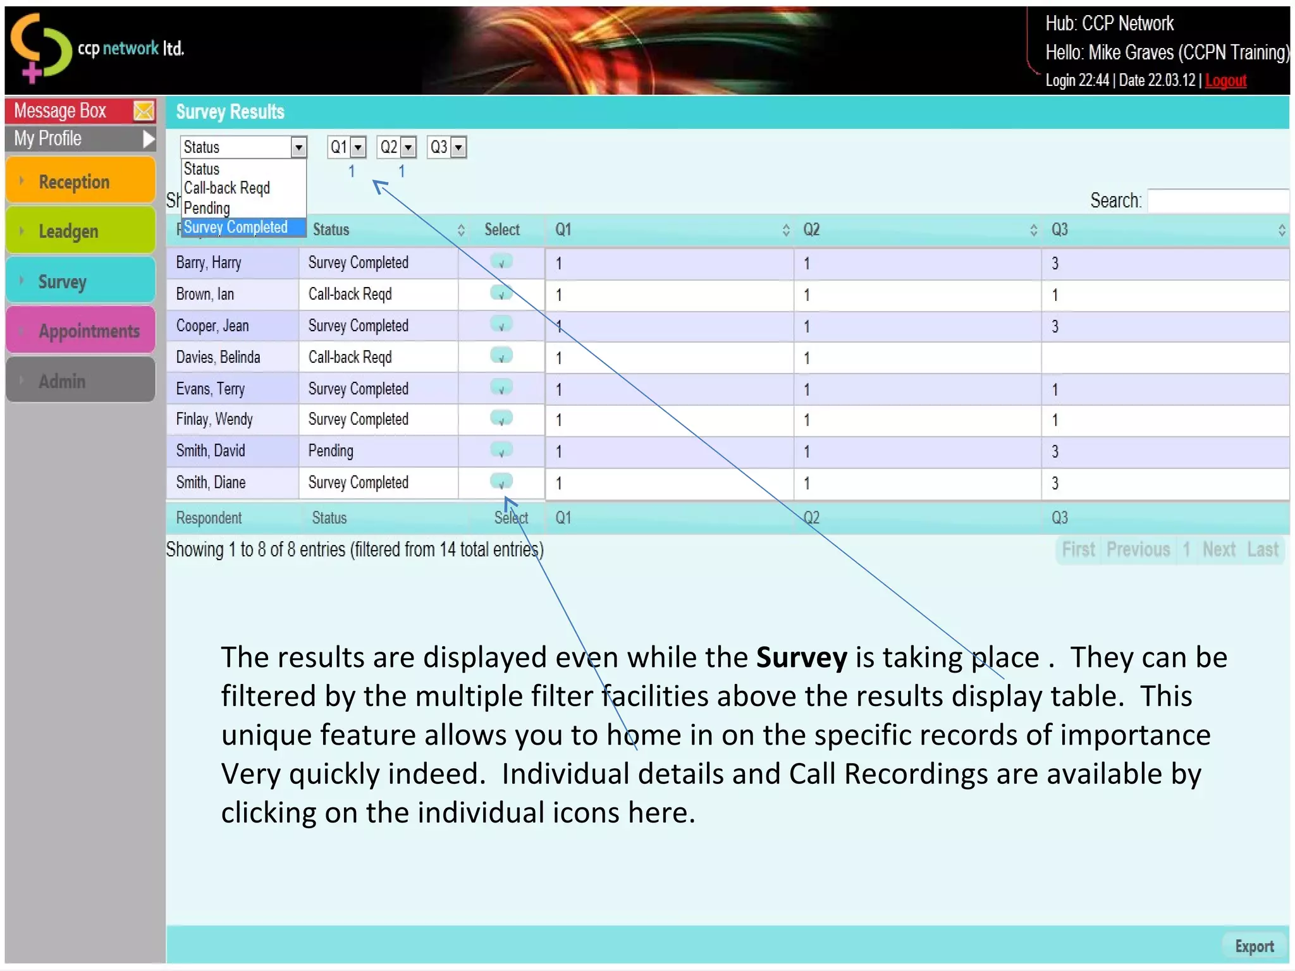Open the details icon for Davies, Belinda
The image size is (1295, 971).
[x=501, y=356]
